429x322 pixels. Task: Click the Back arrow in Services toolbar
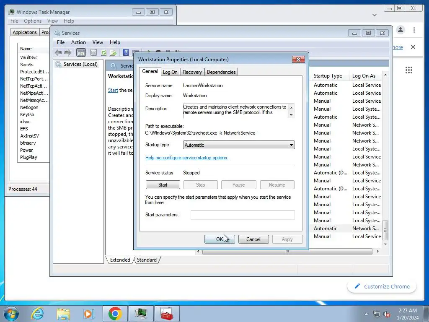click(x=58, y=52)
